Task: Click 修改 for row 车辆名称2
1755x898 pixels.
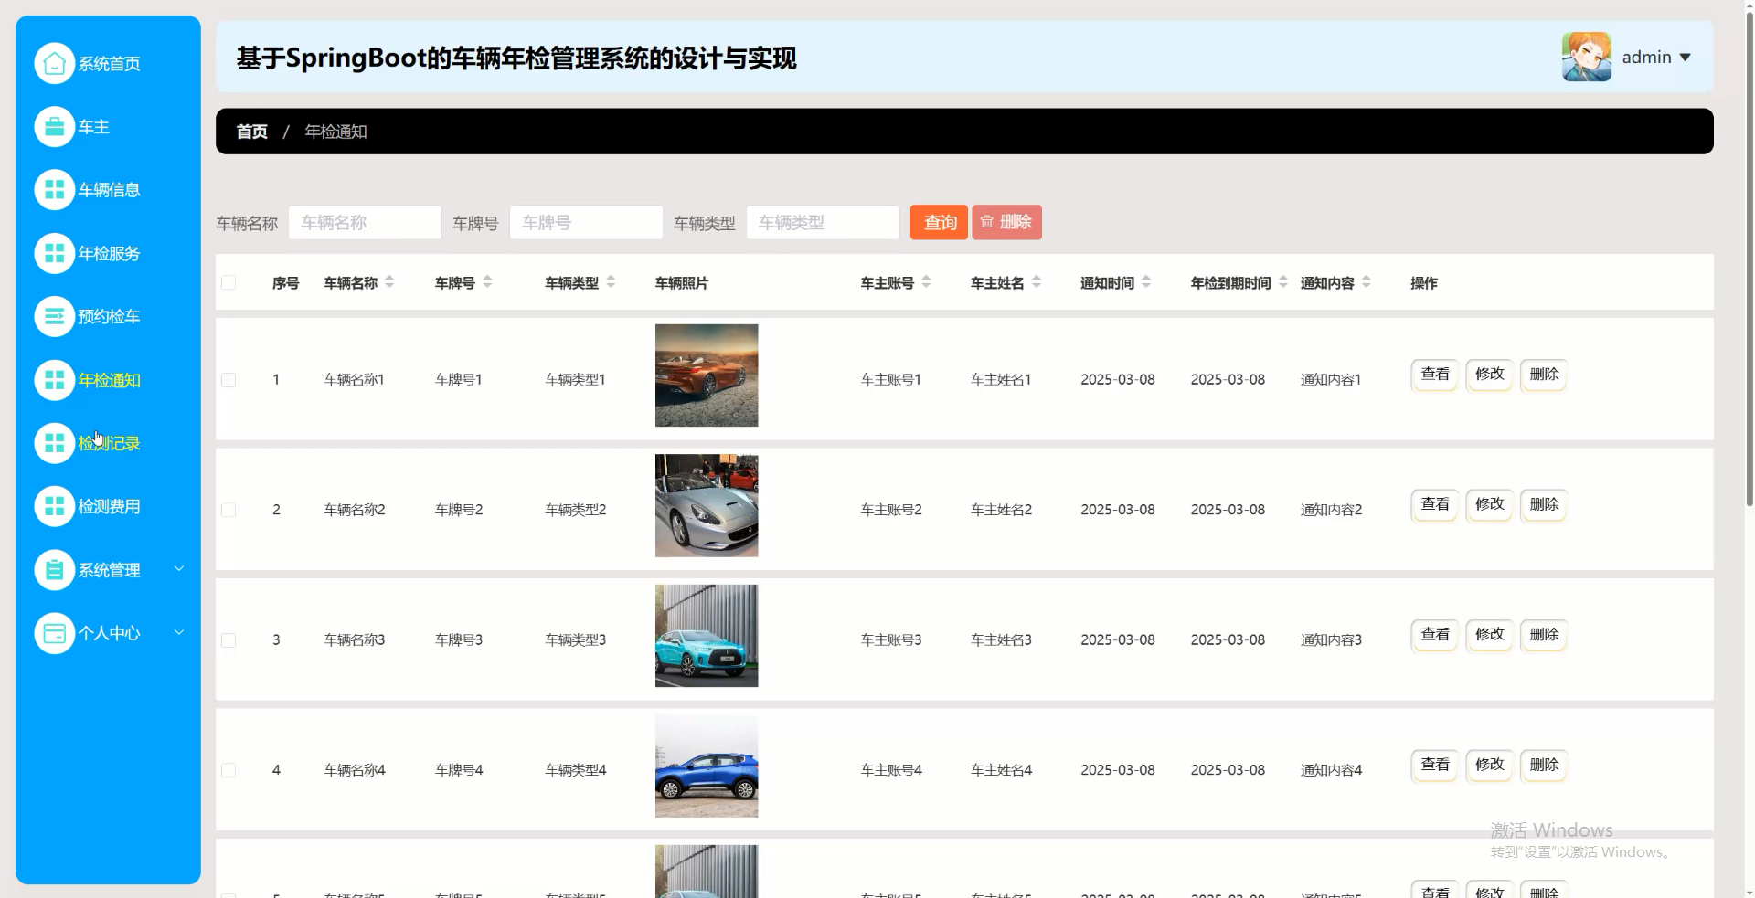Action: (x=1489, y=505)
